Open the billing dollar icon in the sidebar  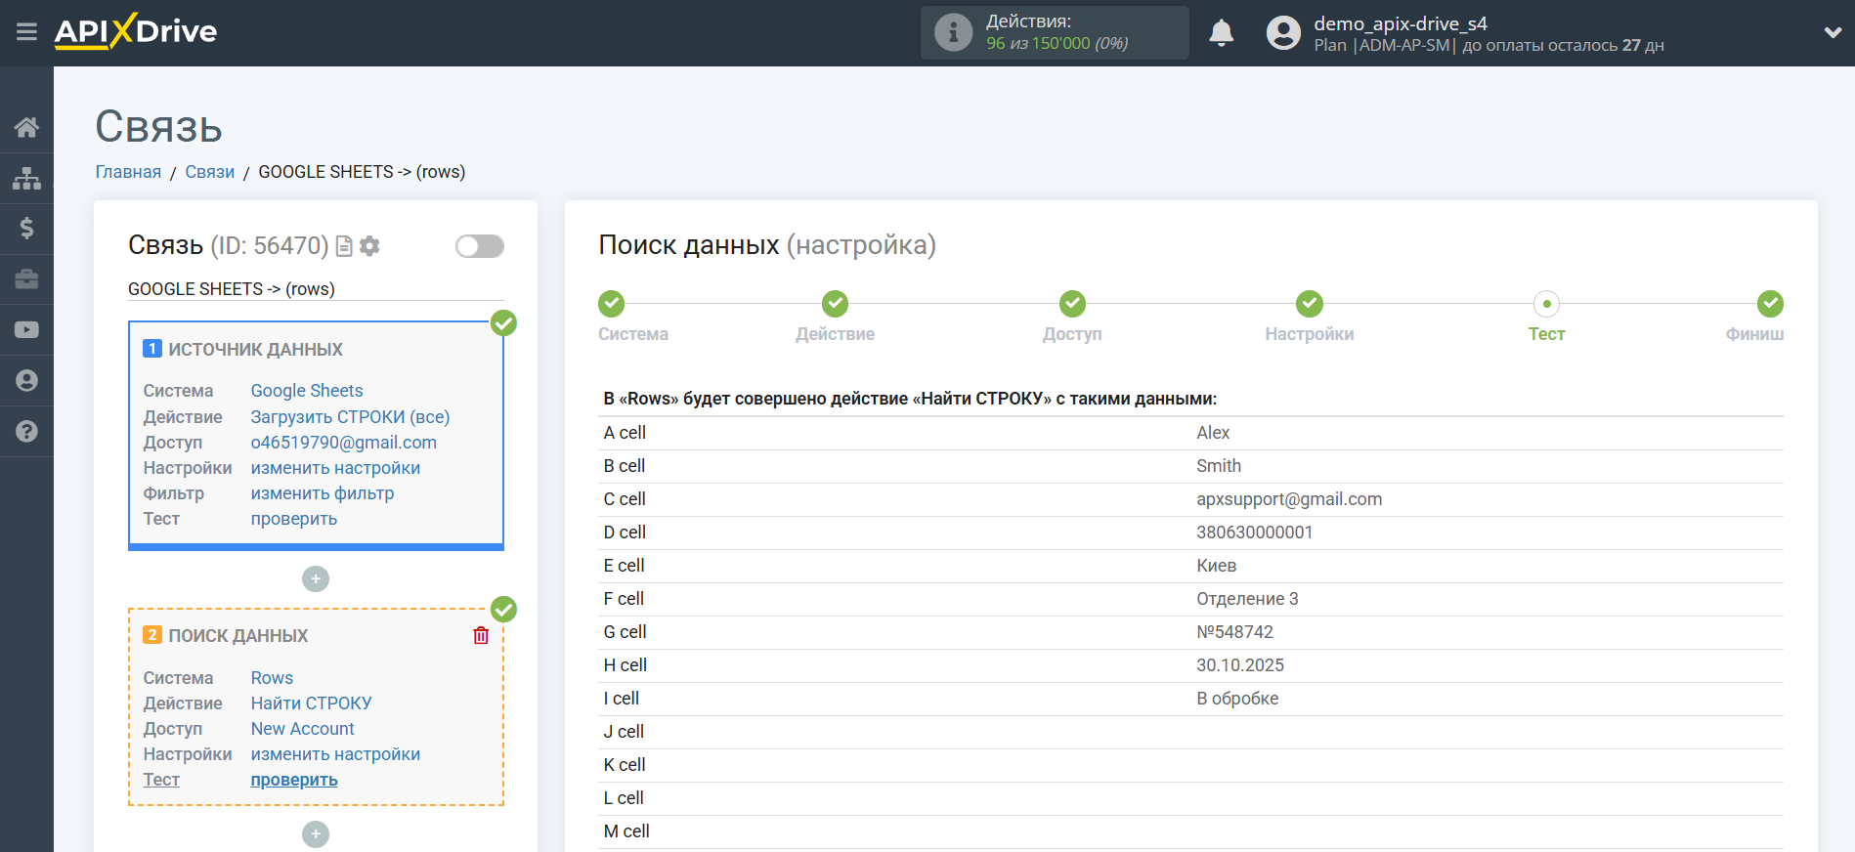26,229
